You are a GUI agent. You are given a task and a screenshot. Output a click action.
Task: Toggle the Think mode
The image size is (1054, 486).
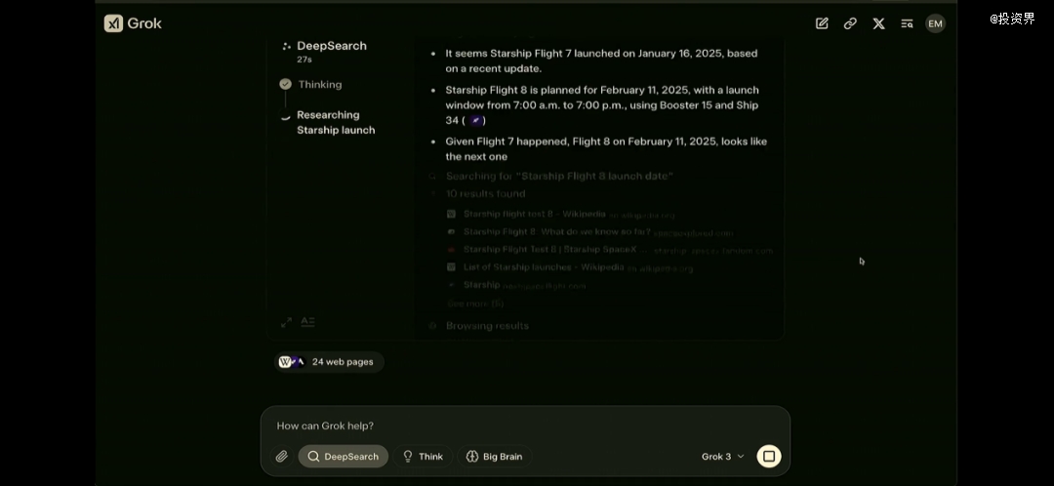[423, 457]
